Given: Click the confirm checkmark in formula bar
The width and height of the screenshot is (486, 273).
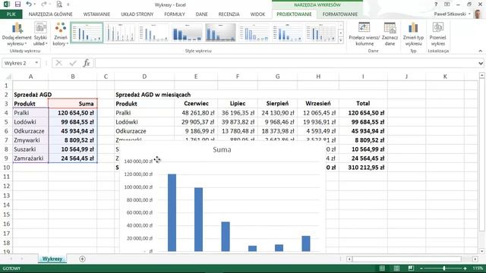Looking at the screenshot, I should click(73, 63).
